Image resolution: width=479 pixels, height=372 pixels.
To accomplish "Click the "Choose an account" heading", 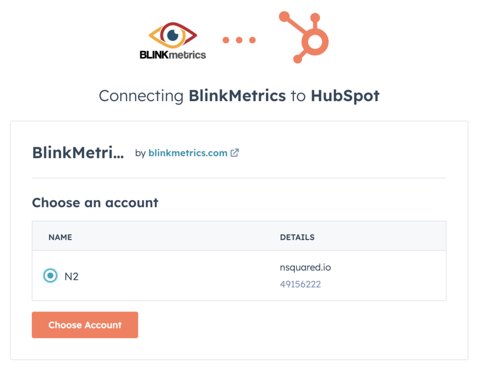I will point(95,203).
